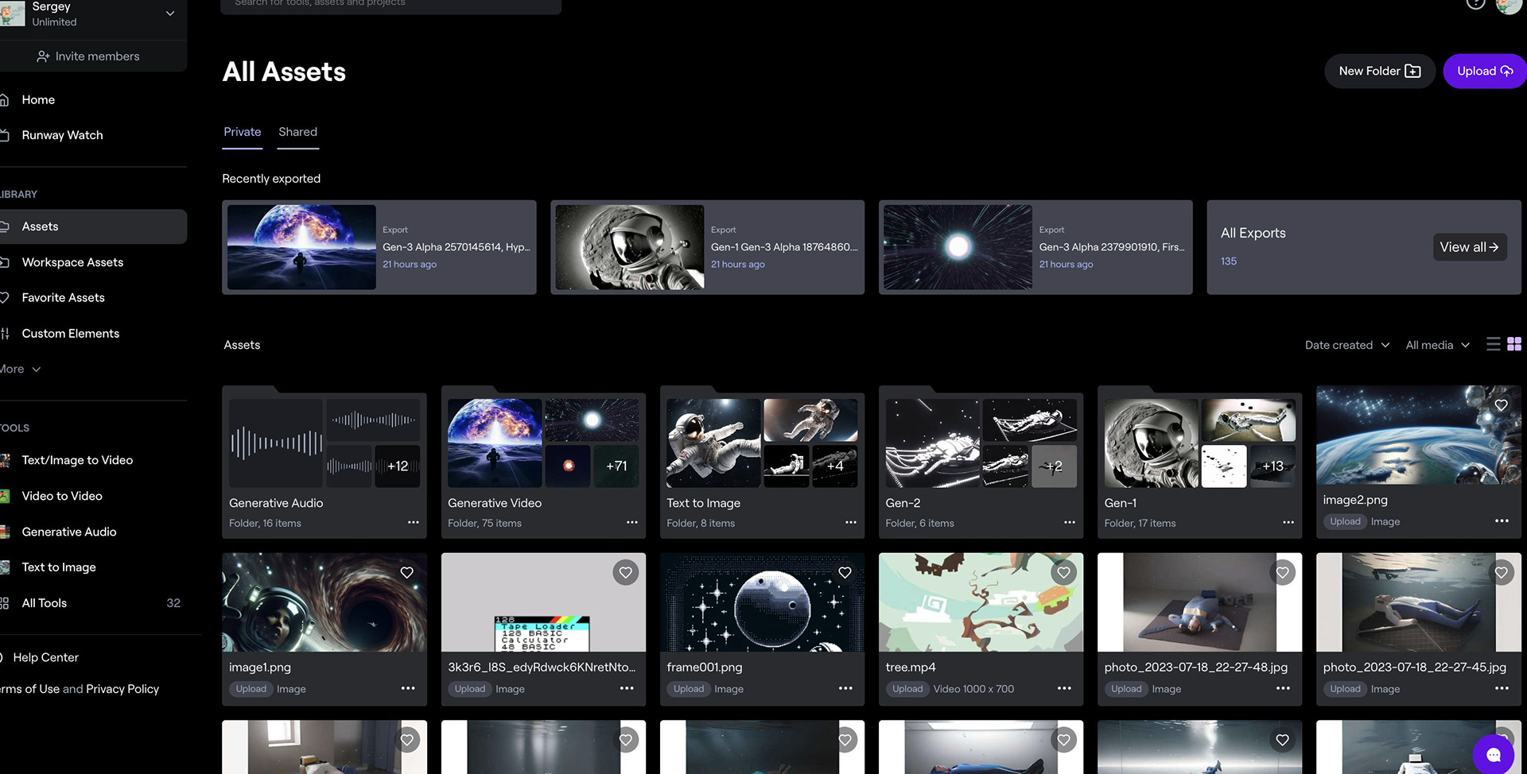The width and height of the screenshot is (1527, 774).
Task: Favorite image2.png with heart icon
Action: 1501,405
